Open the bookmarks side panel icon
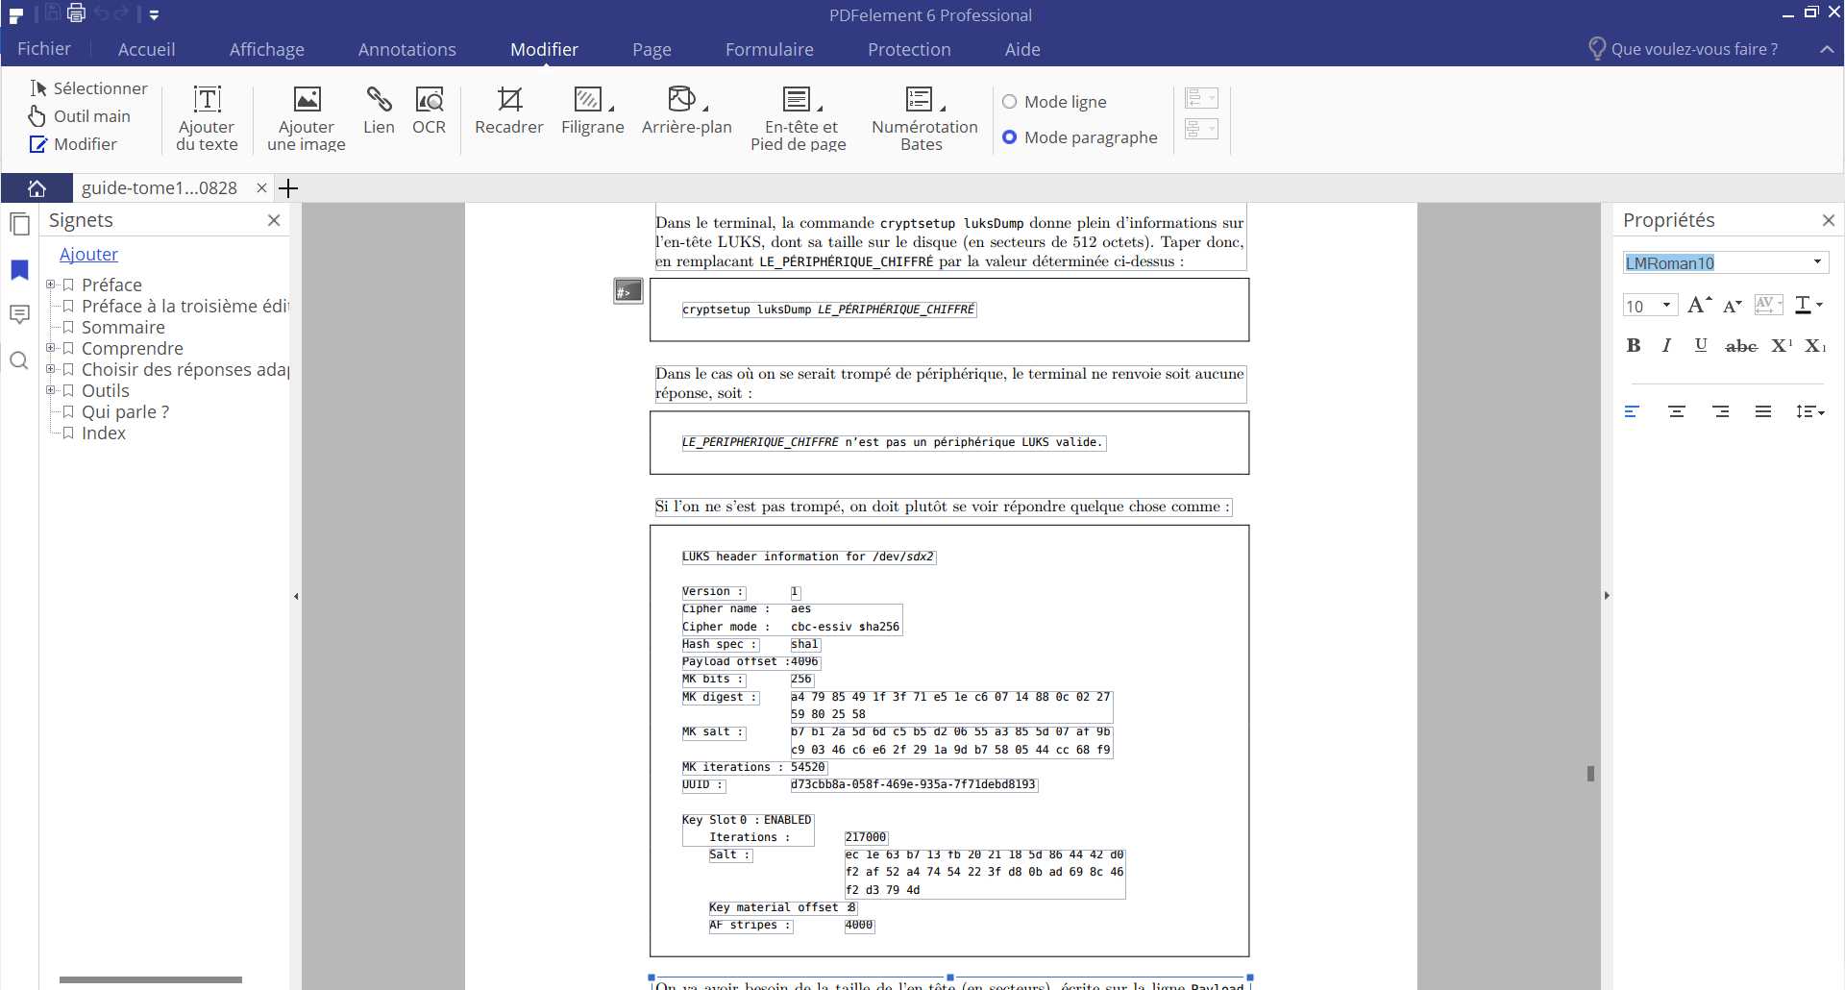 (x=19, y=270)
